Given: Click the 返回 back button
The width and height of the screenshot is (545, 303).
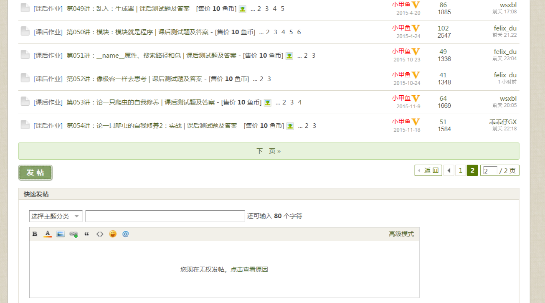Looking at the screenshot, I should click(428, 171).
